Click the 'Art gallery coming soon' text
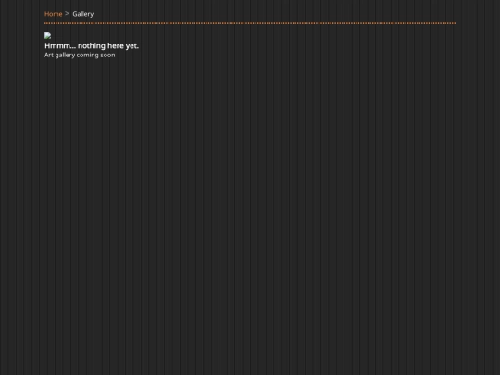This screenshot has width=500, height=375. point(80,56)
